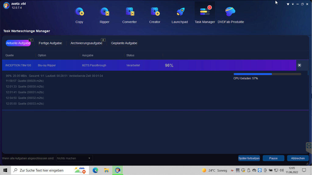This screenshot has width=312, height=175.
Task: Switch to Fertige Aufgabe tab
Action: tap(50, 43)
